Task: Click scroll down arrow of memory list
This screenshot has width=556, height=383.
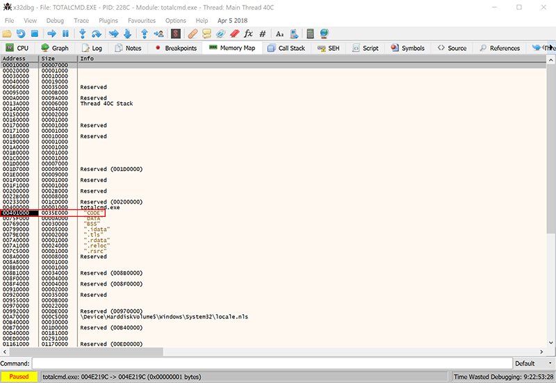Action: click(551, 343)
